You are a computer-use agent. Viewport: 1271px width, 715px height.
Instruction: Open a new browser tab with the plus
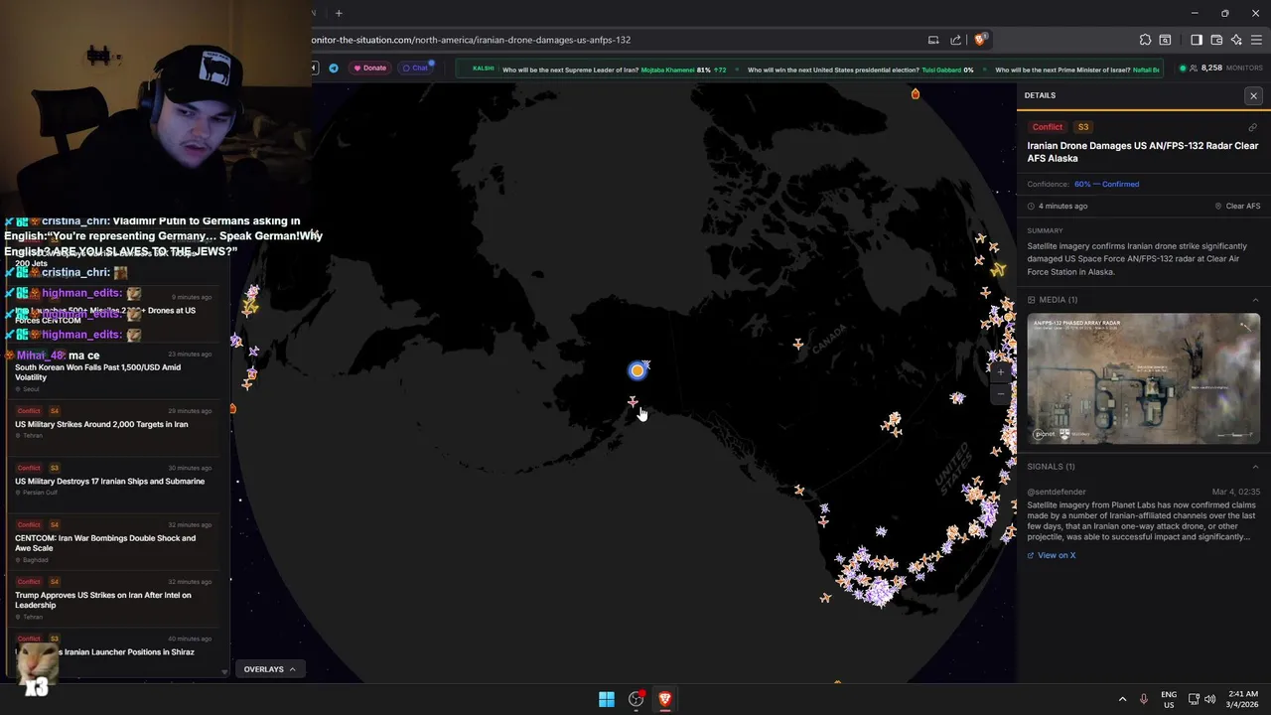[x=339, y=13]
